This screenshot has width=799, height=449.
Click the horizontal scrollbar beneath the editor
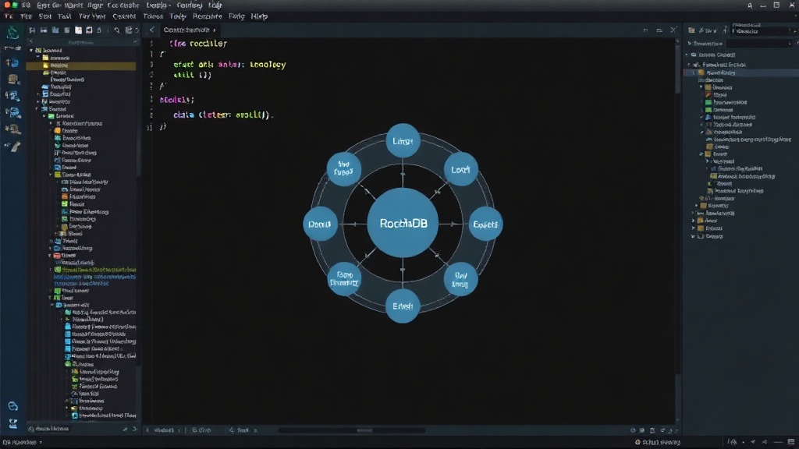(352, 430)
